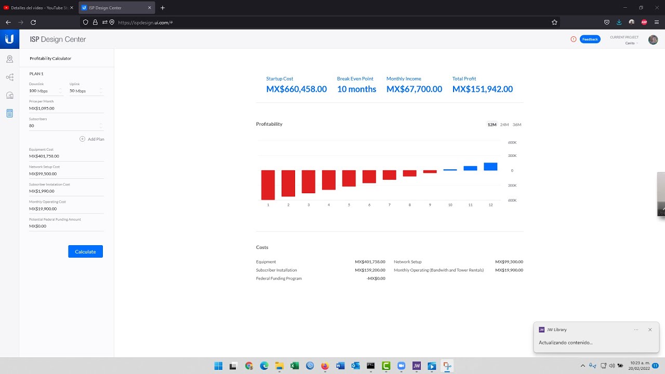Click the Ubiquiti logo icon

(x=9, y=39)
